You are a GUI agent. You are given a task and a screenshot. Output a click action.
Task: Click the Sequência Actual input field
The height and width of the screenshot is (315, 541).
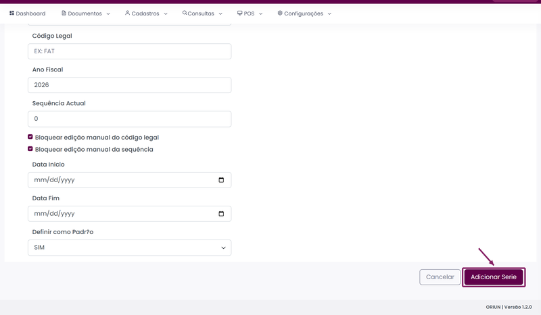(x=129, y=119)
